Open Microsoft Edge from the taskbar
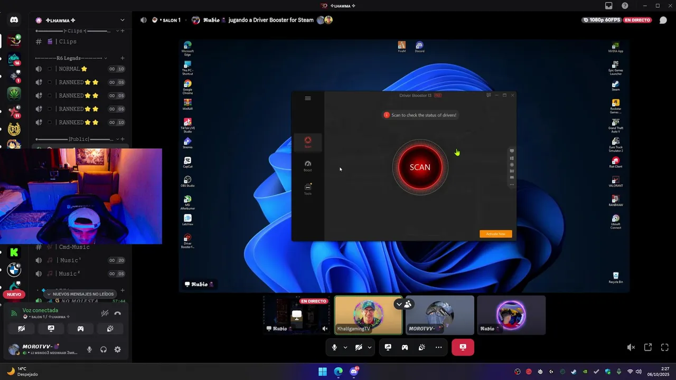The width and height of the screenshot is (676, 380). pos(338,372)
